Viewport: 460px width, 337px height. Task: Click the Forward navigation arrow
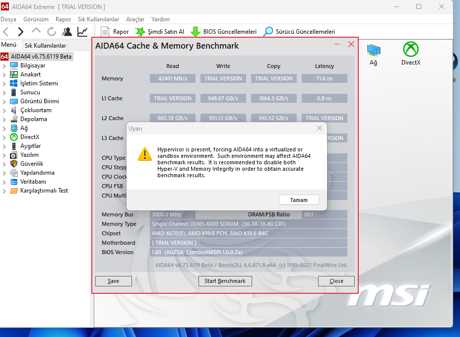(20, 31)
